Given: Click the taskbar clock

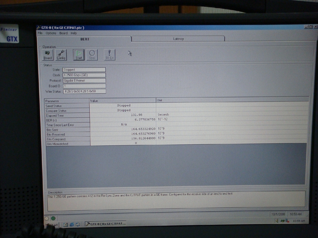Looking at the screenshot, I should [299, 221].
